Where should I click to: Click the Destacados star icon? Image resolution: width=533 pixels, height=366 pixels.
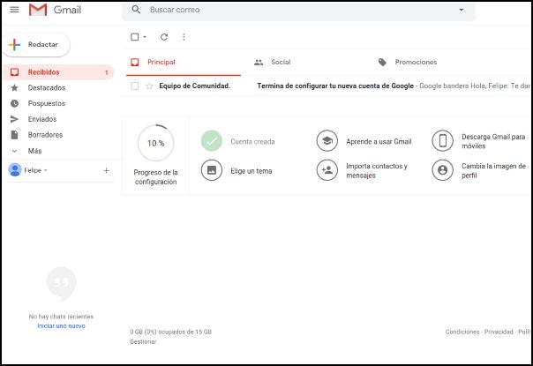14,87
